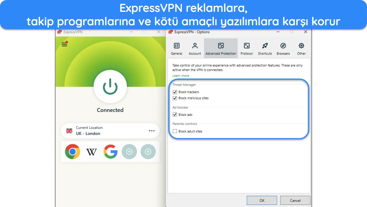Go to the Protocol tab
The width and height of the screenshot is (367, 207).
tap(247, 49)
